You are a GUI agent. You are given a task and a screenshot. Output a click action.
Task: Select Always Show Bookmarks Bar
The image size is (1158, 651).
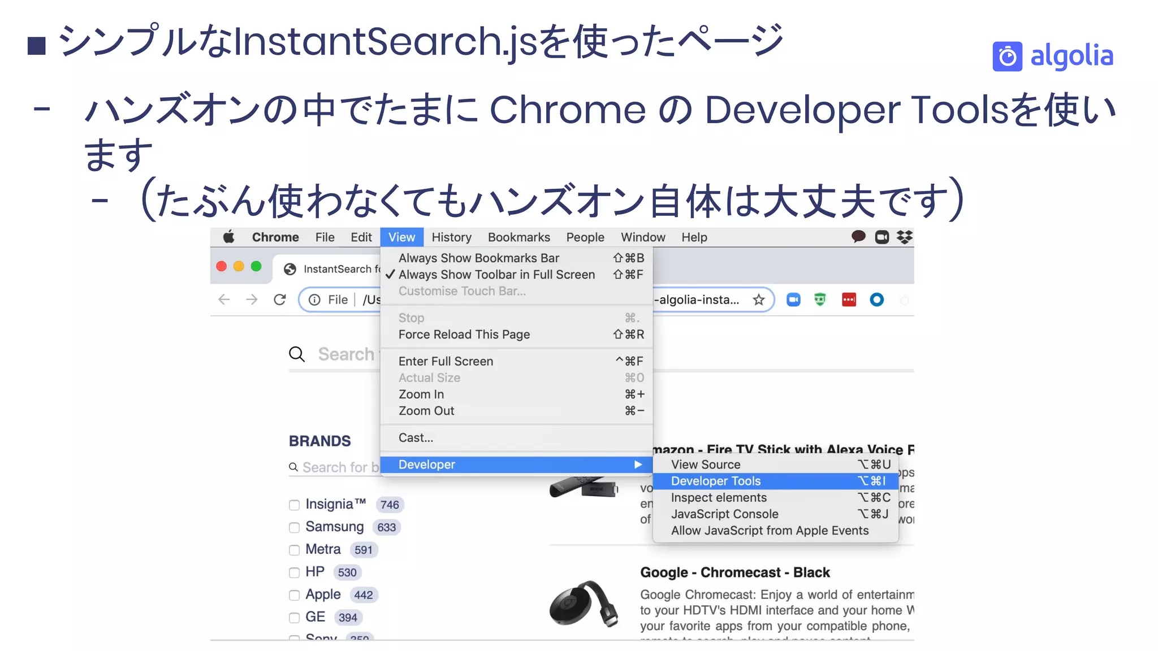(516, 258)
